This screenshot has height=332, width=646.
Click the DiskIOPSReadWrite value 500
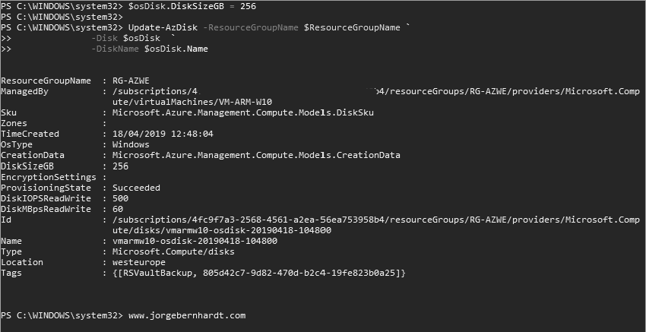click(x=120, y=198)
